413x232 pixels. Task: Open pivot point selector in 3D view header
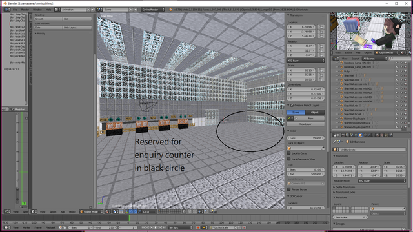click(x=116, y=211)
